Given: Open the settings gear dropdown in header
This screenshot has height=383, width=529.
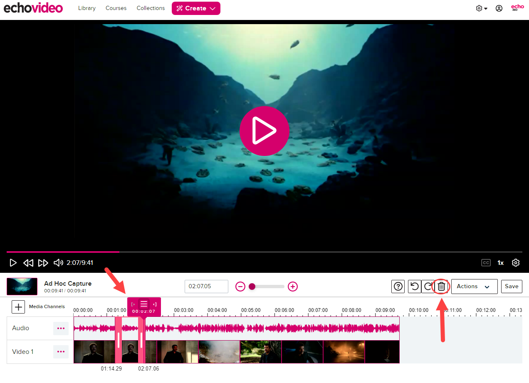Looking at the screenshot, I should tap(481, 8).
